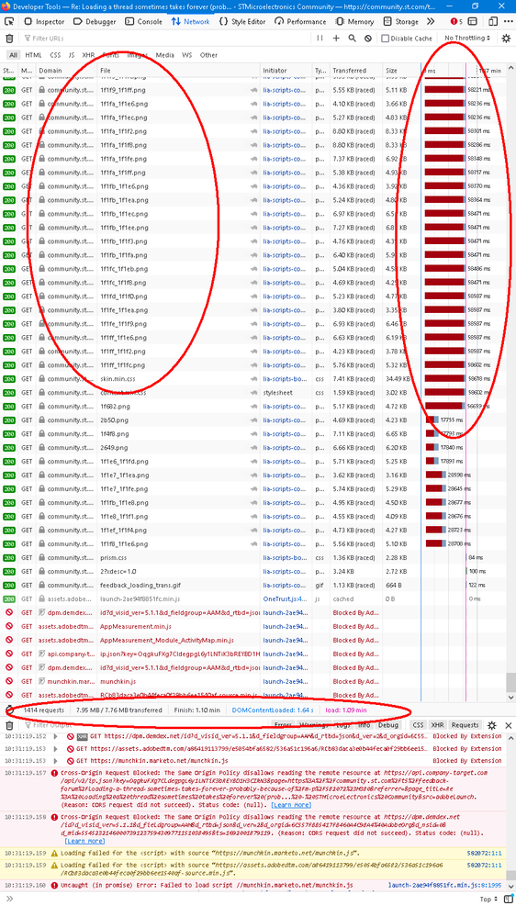Toggle the Warnings console filter

(313, 725)
